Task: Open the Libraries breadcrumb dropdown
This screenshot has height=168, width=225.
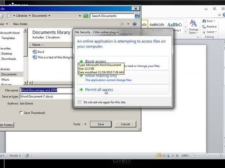Action: click(30, 16)
